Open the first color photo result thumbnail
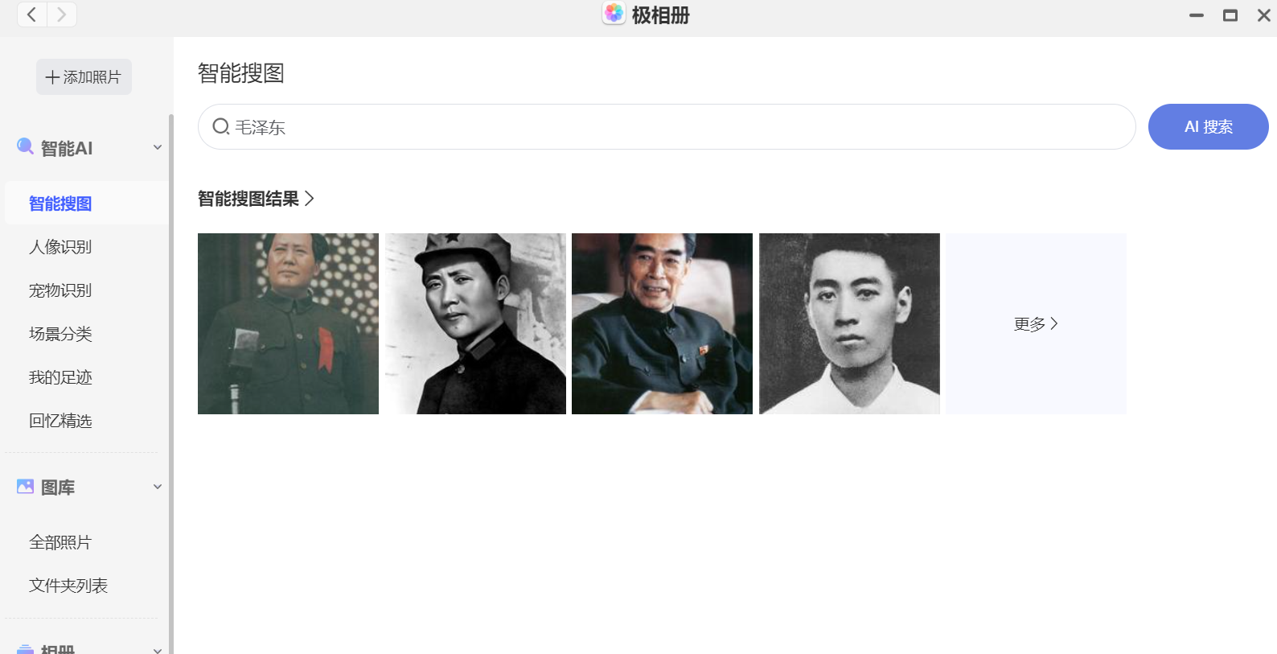The image size is (1277, 654). 288,323
